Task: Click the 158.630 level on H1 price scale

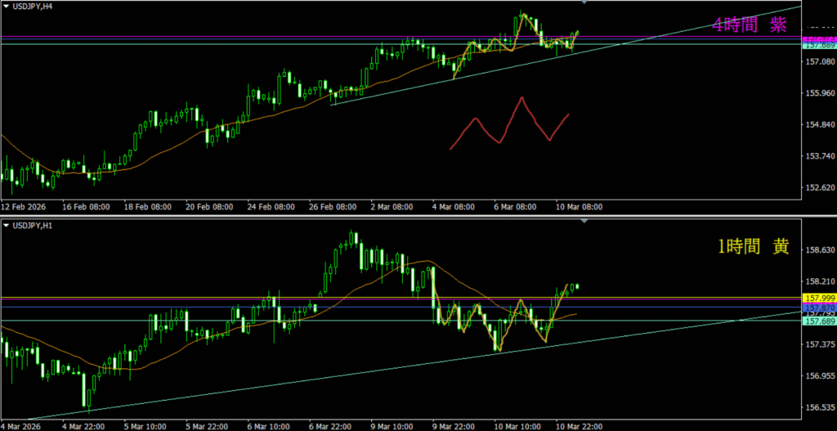Action: (x=819, y=249)
